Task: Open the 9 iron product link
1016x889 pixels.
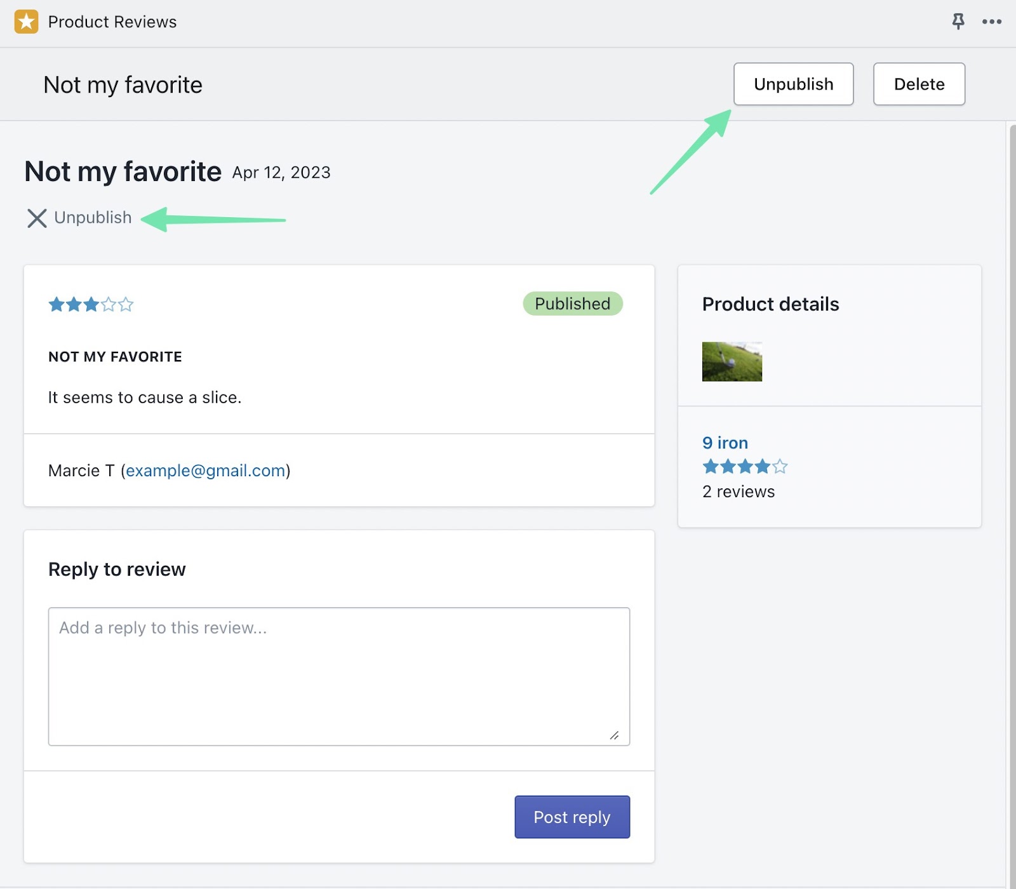Action: [725, 443]
